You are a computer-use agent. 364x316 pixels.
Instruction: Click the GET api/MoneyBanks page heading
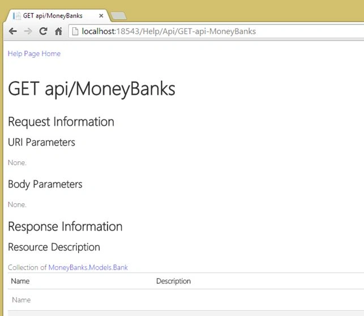click(x=92, y=89)
